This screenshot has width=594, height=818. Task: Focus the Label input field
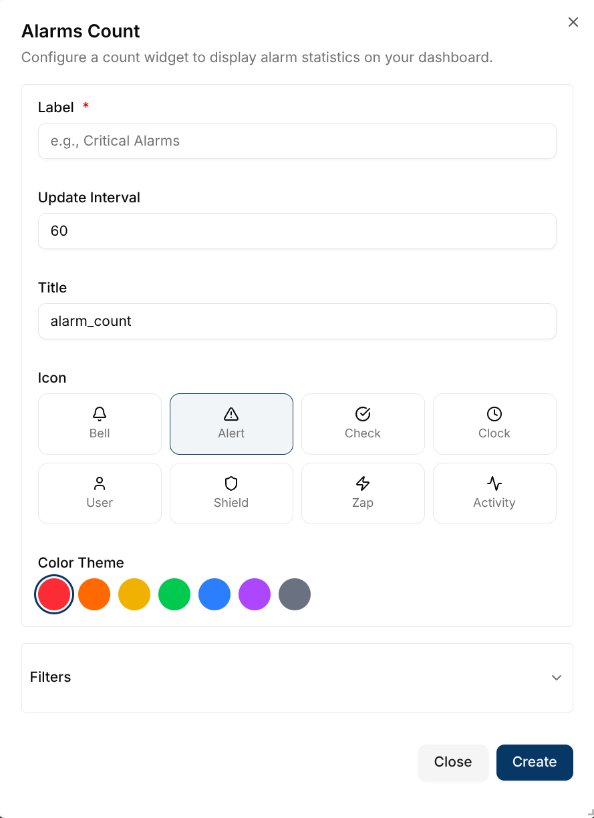click(x=297, y=141)
